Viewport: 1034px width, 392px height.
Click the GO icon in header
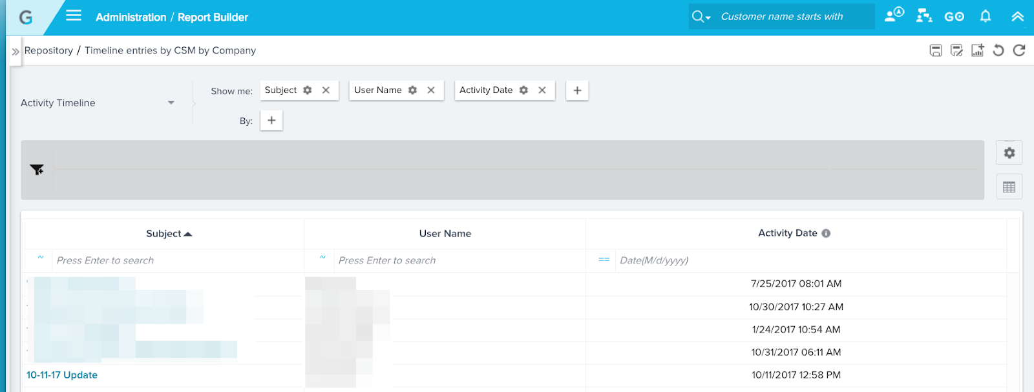(x=954, y=17)
